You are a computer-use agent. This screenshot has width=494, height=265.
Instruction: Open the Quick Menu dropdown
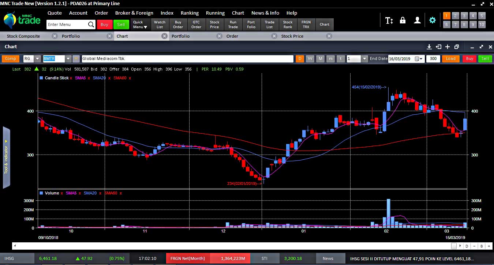(140, 24)
